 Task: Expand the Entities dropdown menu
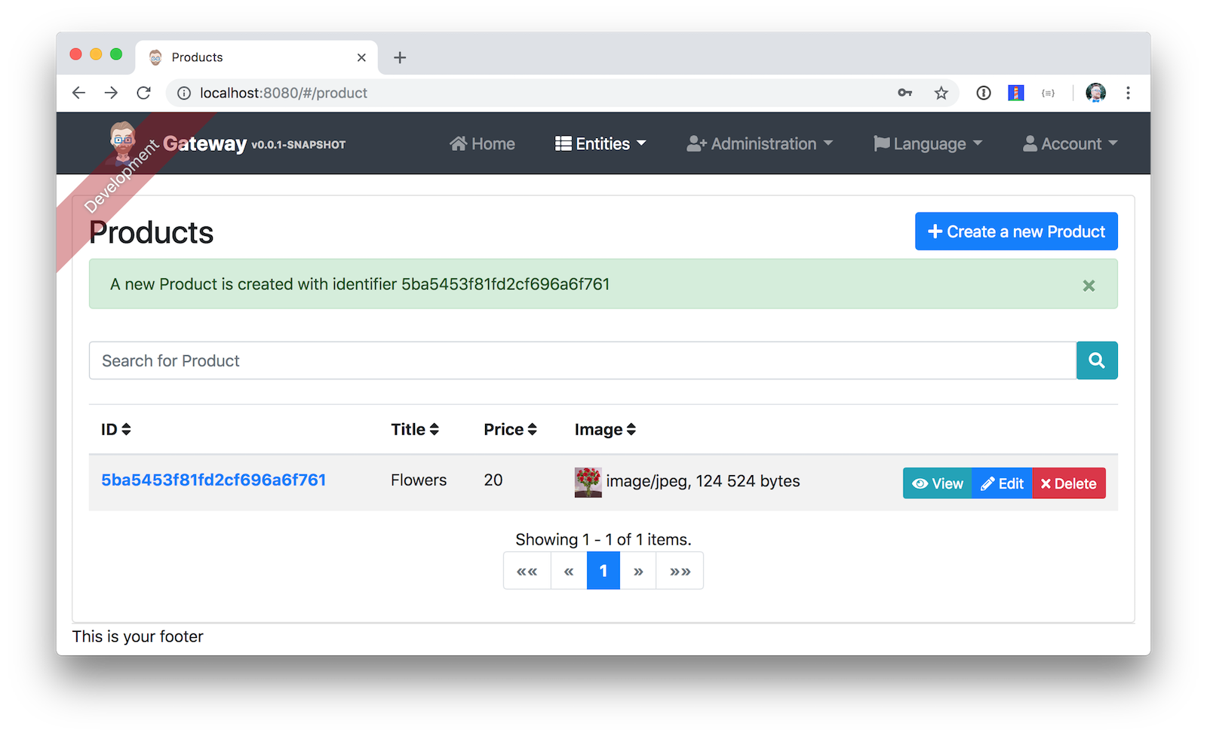(600, 144)
